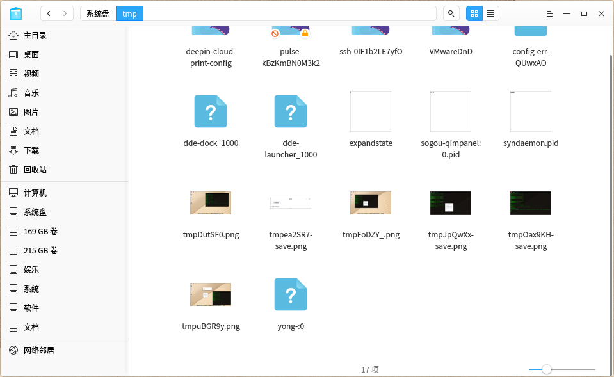
Task: Switch to list view
Action: point(490,13)
